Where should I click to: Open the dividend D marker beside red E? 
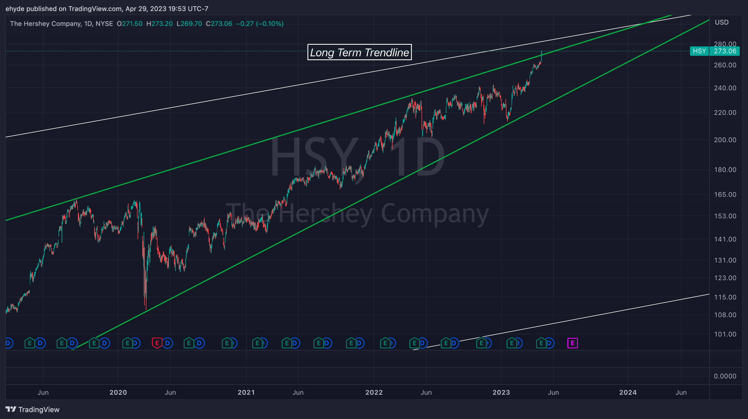pyautogui.click(x=168, y=343)
